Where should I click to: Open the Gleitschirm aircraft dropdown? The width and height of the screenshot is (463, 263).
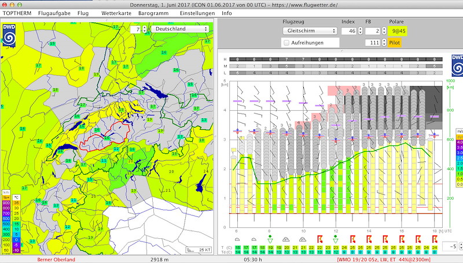coord(309,31)
